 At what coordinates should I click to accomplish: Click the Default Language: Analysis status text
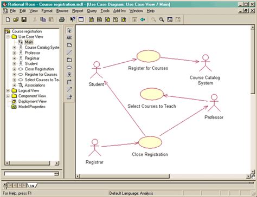131,193
